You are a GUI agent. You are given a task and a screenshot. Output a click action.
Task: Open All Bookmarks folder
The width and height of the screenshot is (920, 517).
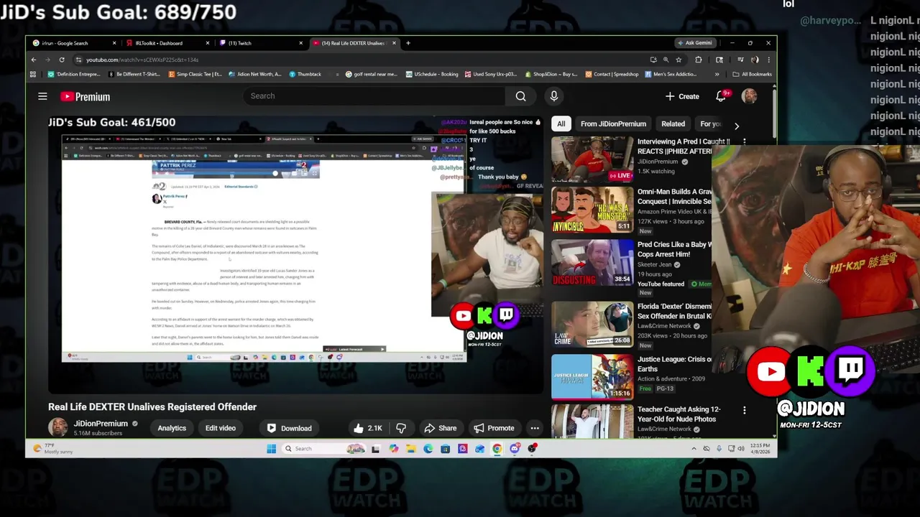752,74
